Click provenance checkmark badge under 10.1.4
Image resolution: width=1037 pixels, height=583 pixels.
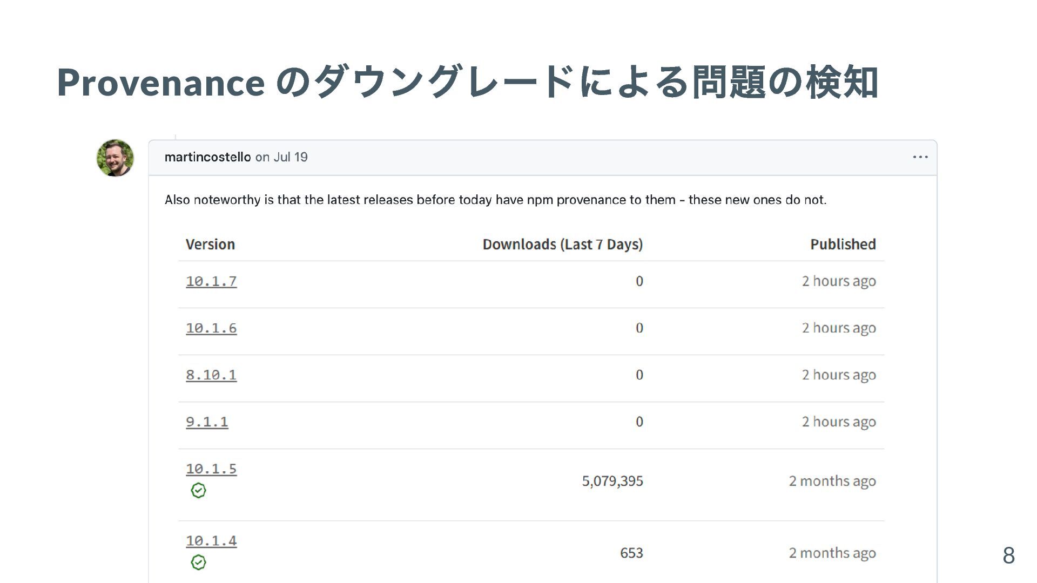tap(198, 562)
